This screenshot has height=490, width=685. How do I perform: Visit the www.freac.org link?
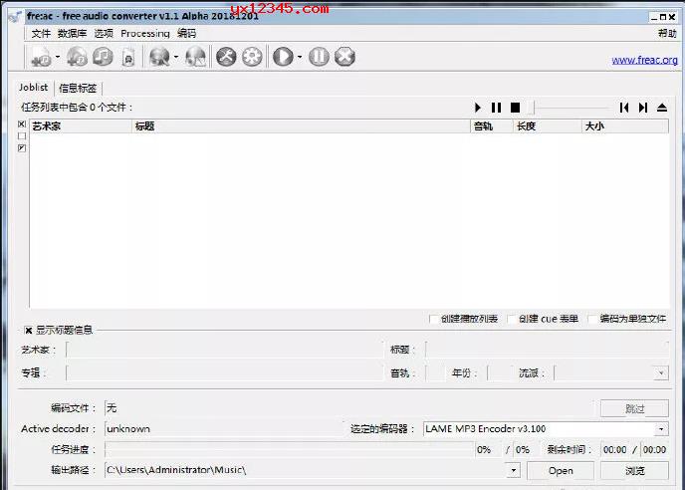[x=644, y=60]
